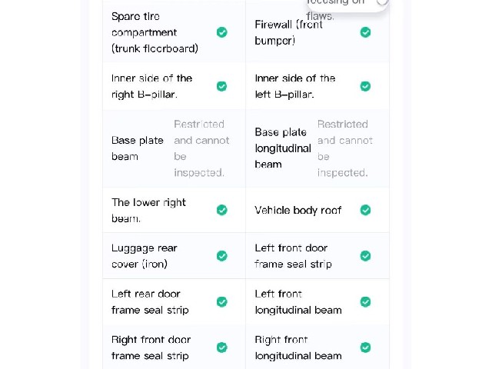The width and height of the screenshot is (492, 369).
Task: Select the Base plate longitudinal beam label
Action: (283, 148)
